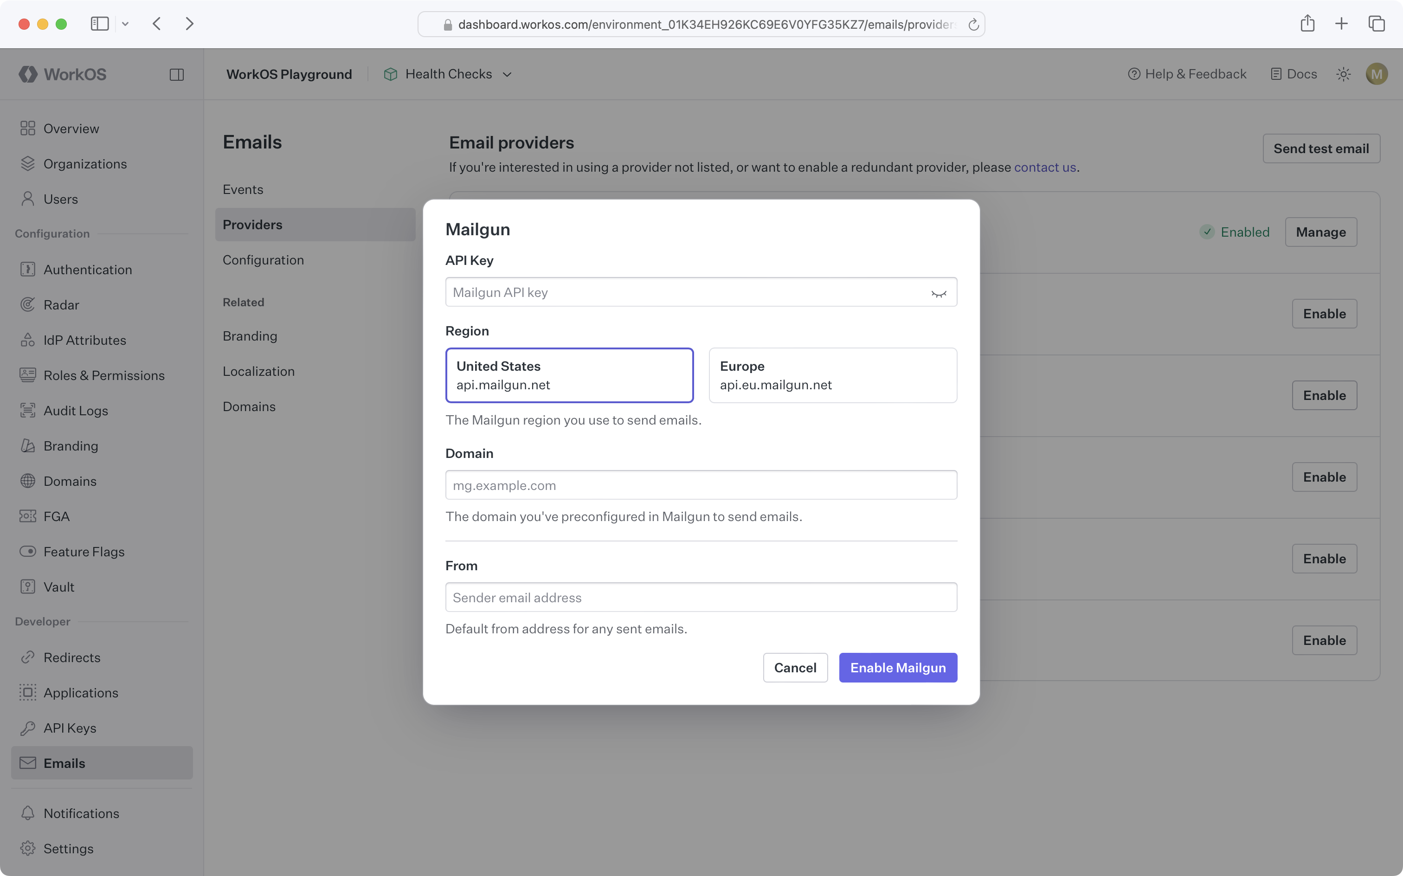Open Feature Flags via its icon

coord(28,551)
